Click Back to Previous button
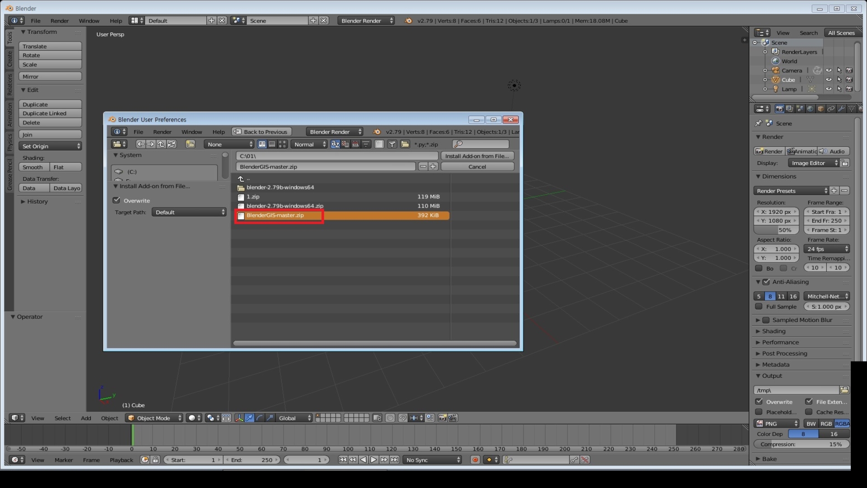867x488 pixels. (x=261, y=132)
